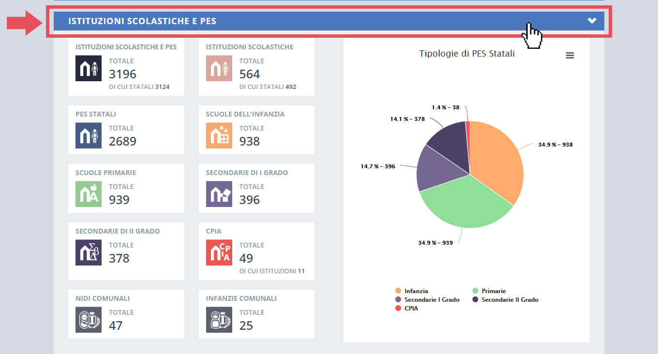Screen dimensions: 658x354
Task: Click the chart title Tipologie di PES Statali
Action: click(x=467, y=54)
